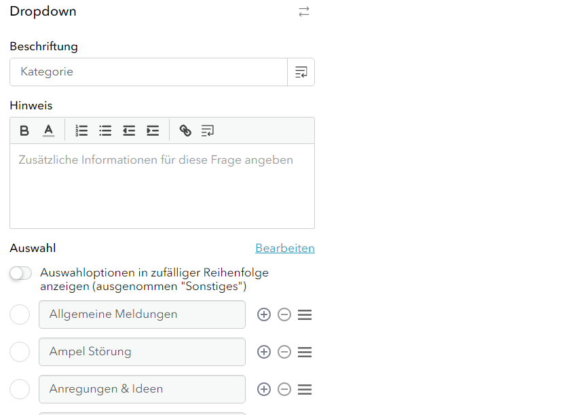This screenshot has width=564, height=415.
Task: Click the Dropdown heading text
Action: [x=43, y=12]
